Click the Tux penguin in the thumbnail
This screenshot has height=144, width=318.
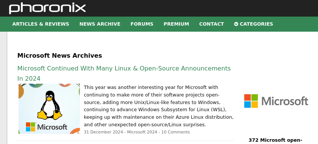50,105
